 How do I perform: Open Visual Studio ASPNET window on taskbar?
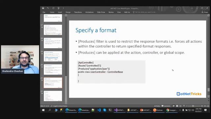[x=119, y=110]
